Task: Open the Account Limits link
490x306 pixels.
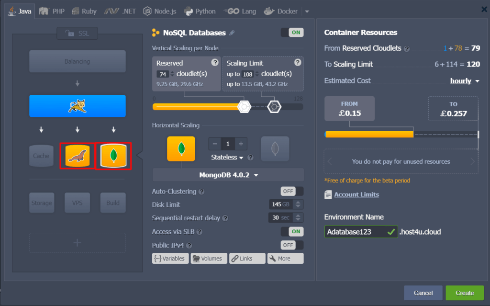Action: (x=356, y=194)
